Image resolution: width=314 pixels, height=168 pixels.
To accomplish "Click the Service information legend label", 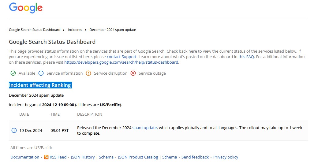I will [x=65, y=73].
